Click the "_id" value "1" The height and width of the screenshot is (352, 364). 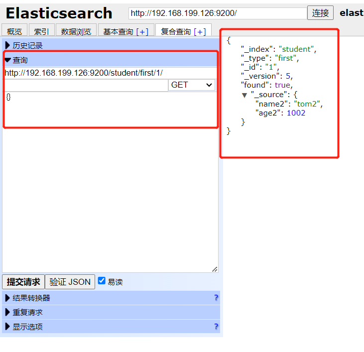(271, 67)
